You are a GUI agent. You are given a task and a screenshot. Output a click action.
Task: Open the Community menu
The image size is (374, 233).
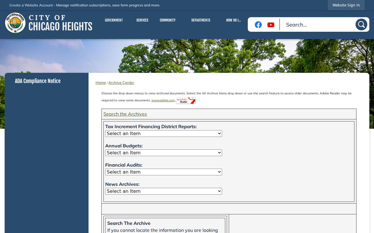pyautogui.click(x=168, y=20)
